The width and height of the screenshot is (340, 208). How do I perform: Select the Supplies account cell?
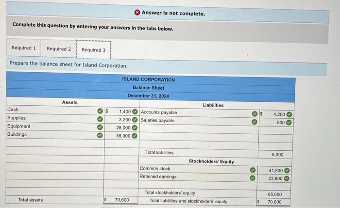point(55,118)
